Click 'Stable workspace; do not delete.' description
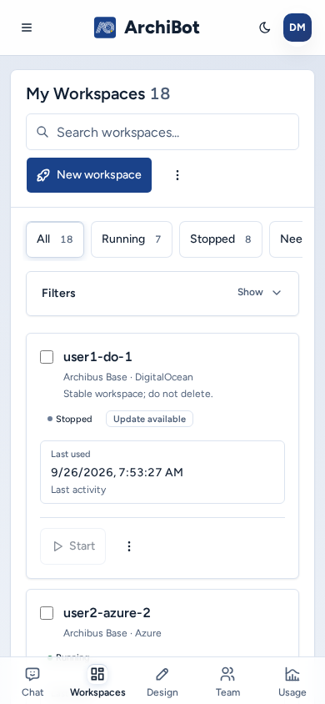Viewport: 325px width, 704px height. click(x=138, y=395)
